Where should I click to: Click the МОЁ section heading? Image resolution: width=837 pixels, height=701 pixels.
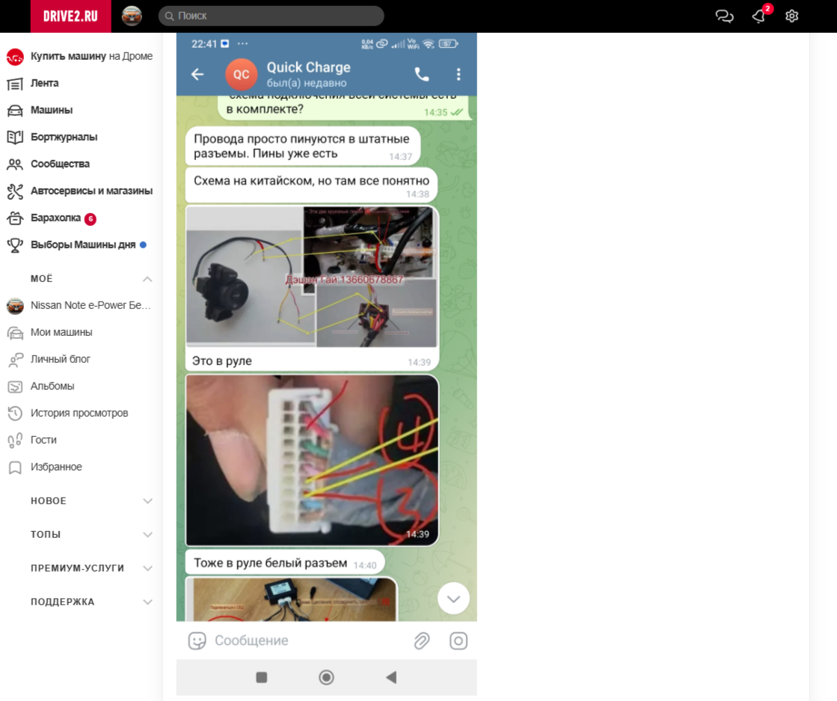pos(42,279)
